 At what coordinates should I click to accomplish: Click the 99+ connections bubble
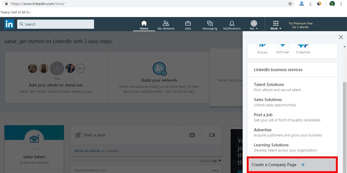[80, 68]
